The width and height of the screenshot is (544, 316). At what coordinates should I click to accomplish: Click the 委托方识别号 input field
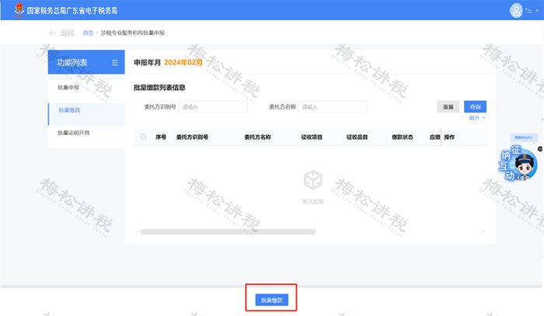[x=214, y=106]
